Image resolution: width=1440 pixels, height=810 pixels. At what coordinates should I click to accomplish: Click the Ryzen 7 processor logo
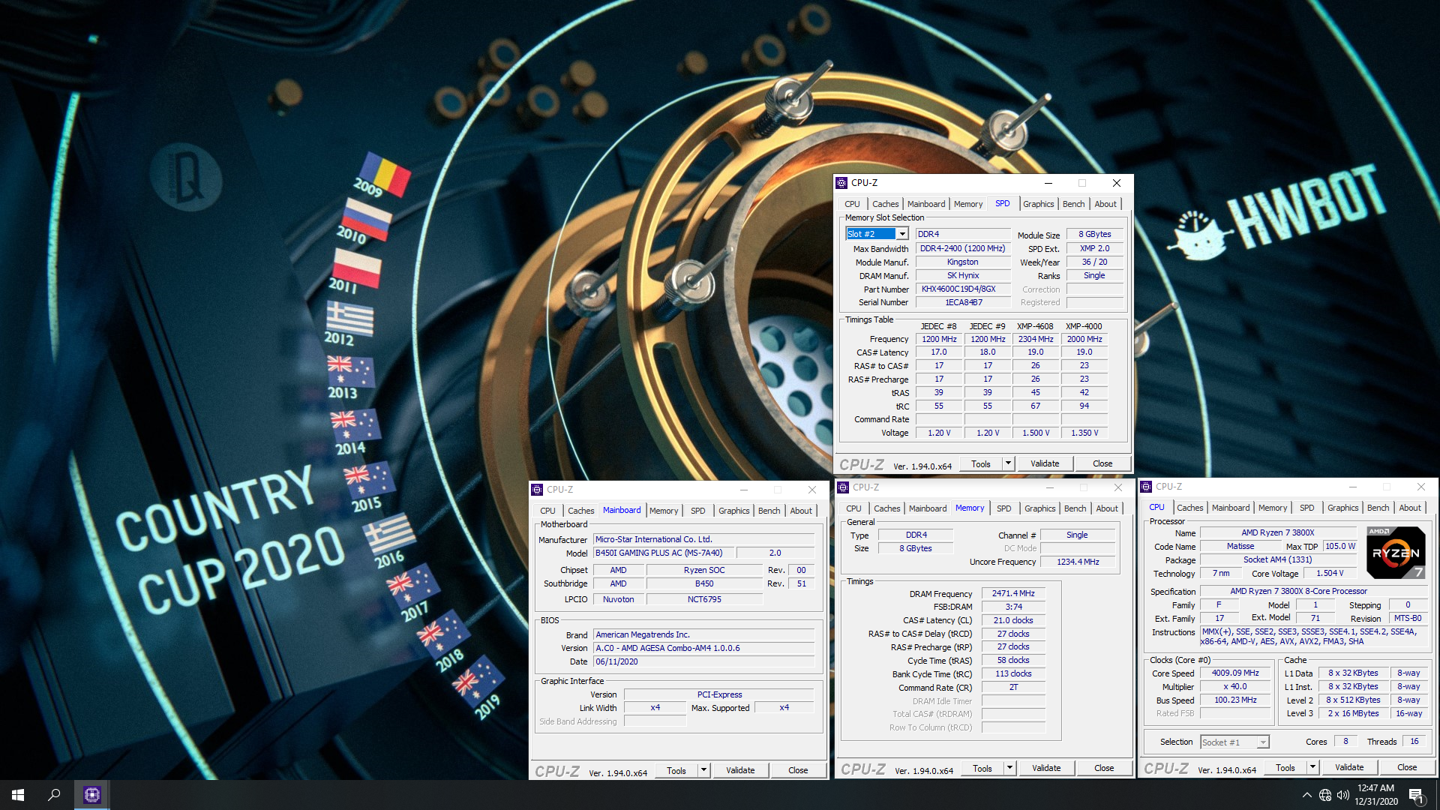coord(1396,553)
